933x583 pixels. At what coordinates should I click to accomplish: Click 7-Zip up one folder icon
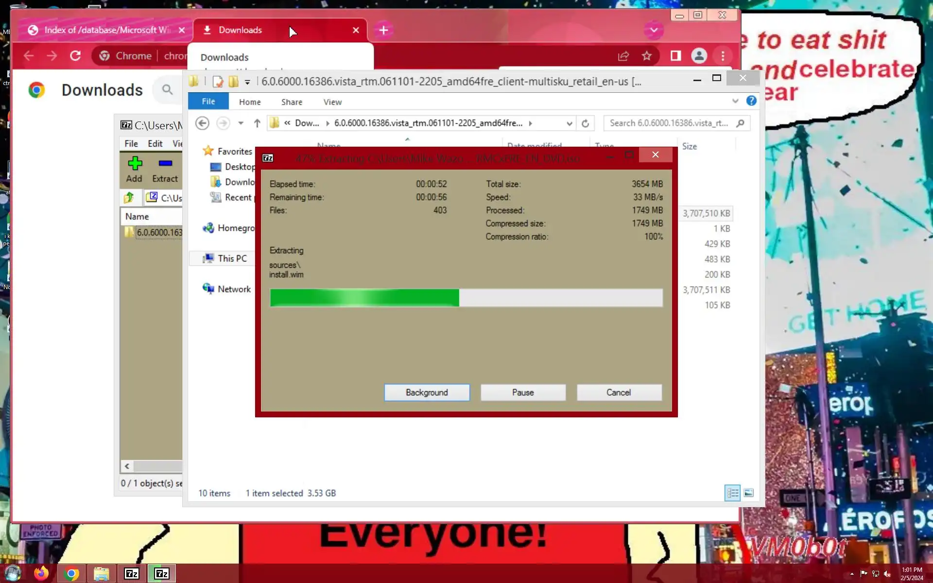tap(129, 198)
